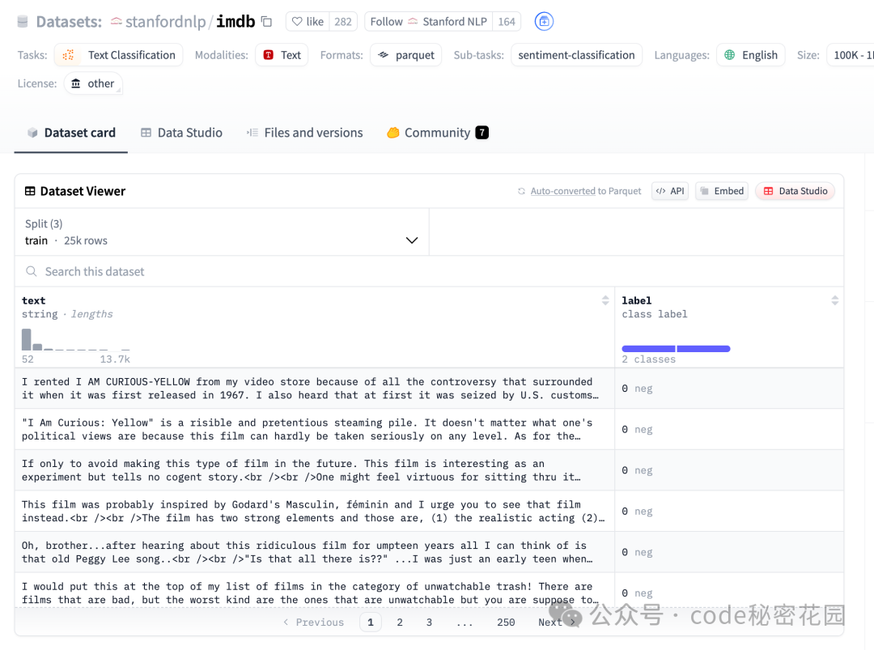
Task: Click the label column header
Action: tap(637, 300)
